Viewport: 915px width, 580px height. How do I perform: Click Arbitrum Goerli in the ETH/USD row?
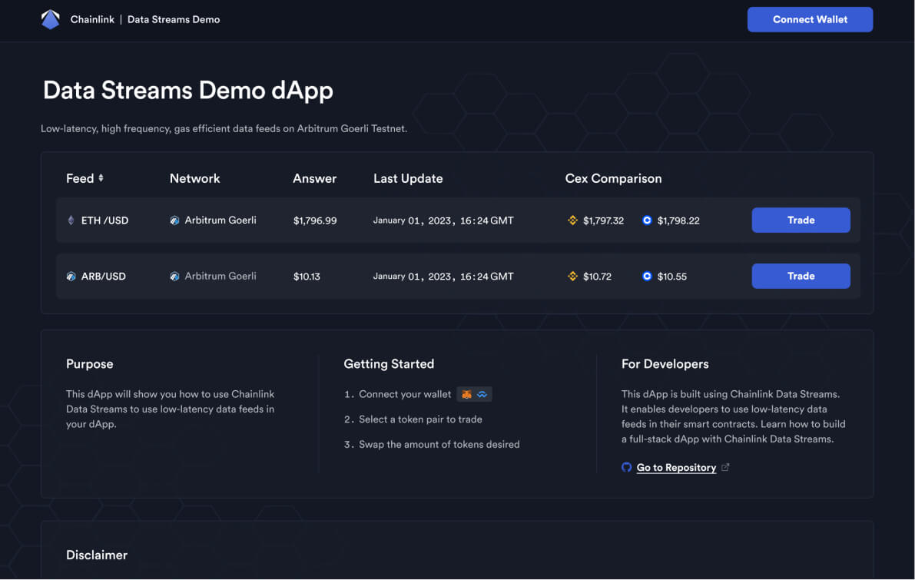point(220,220)
